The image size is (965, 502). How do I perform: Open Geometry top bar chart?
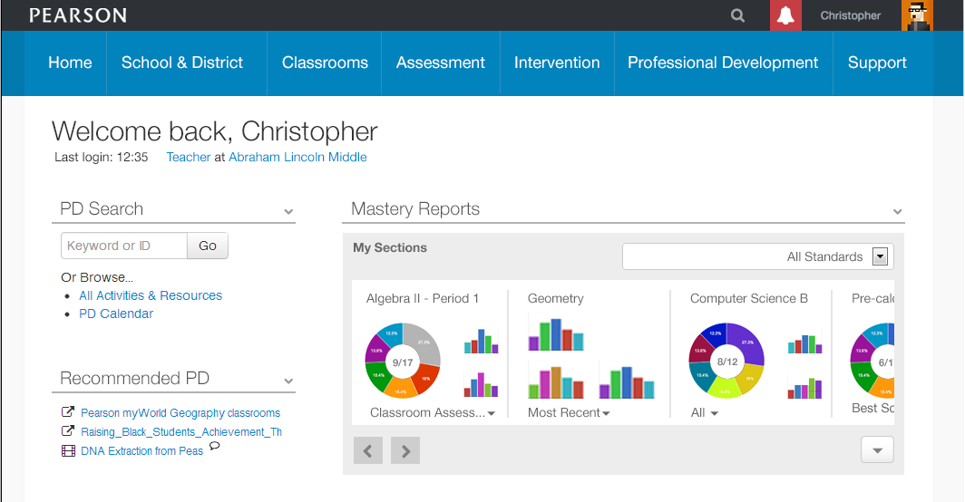[556, 334]
